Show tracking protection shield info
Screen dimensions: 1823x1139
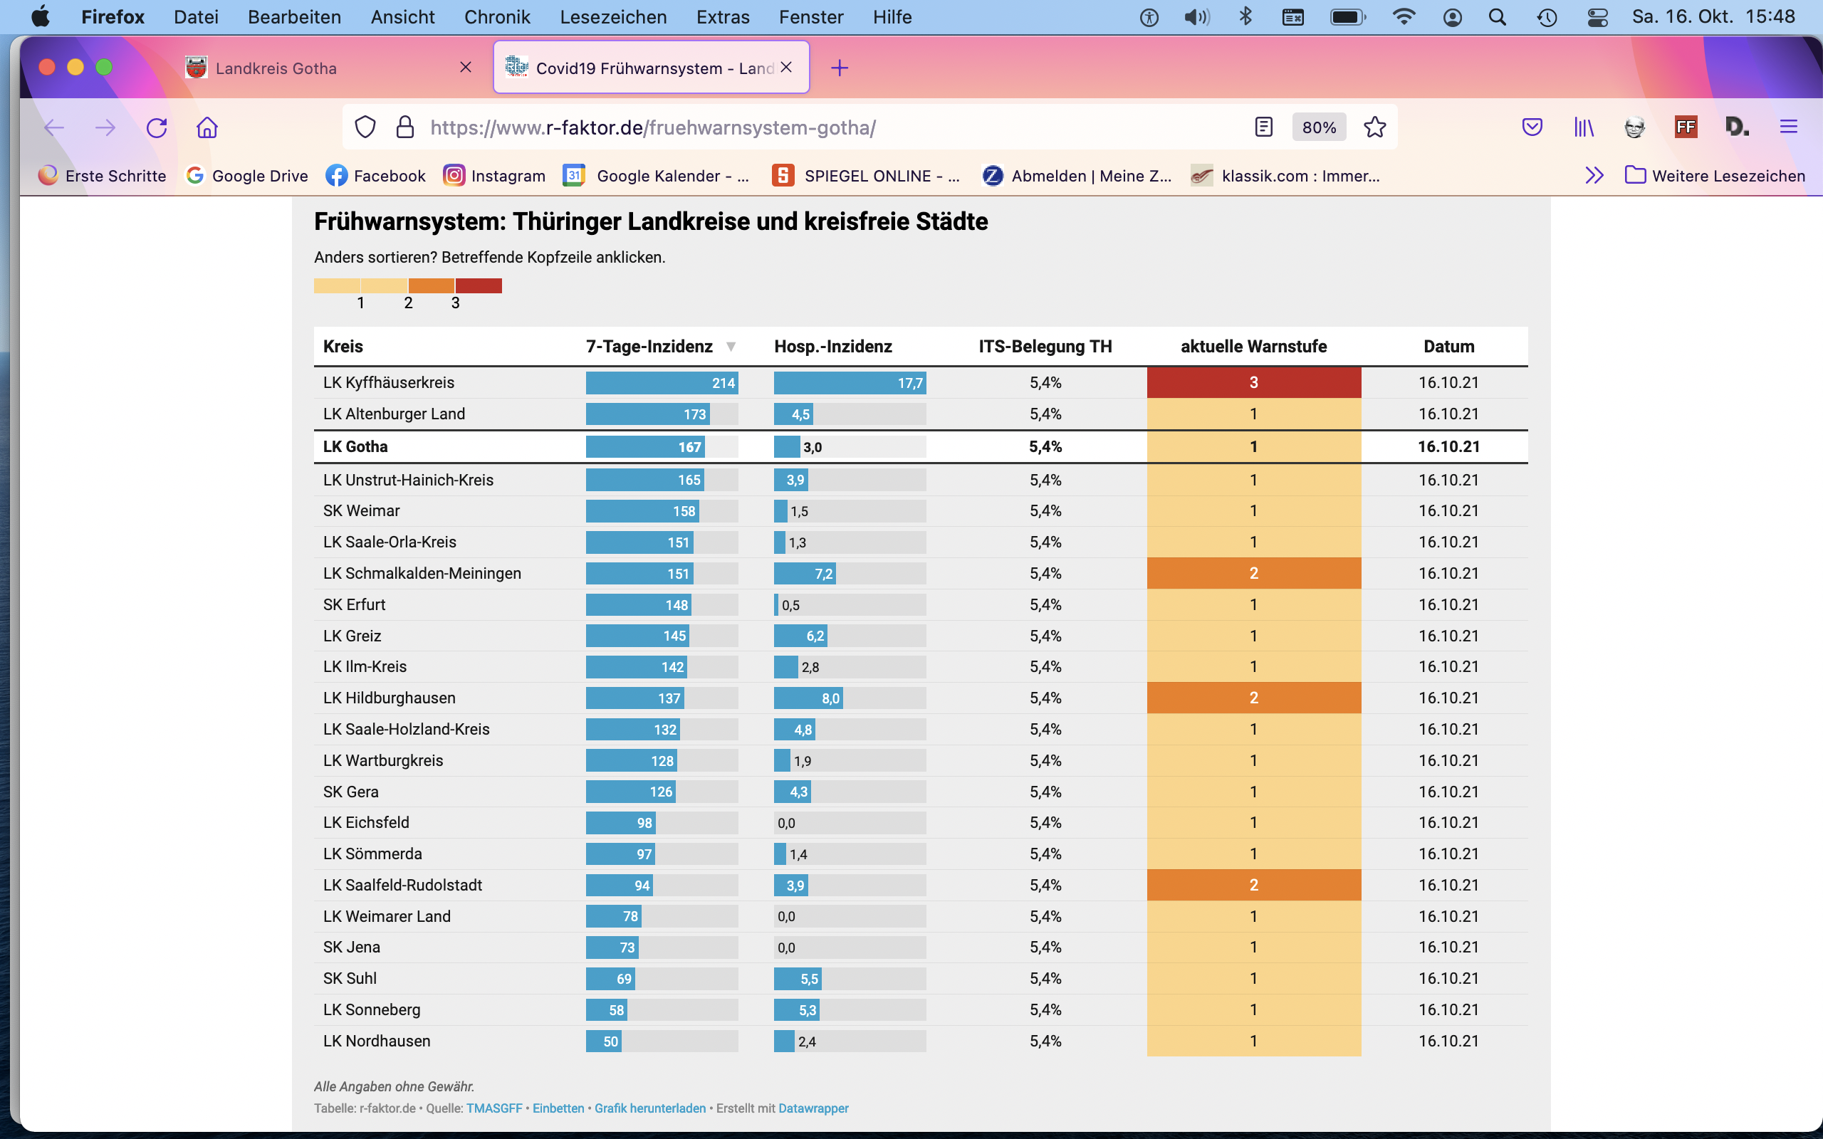click(365, 127)
